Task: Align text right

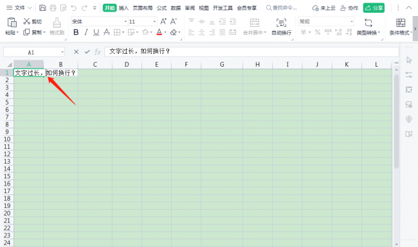Action: coord(212,33)
